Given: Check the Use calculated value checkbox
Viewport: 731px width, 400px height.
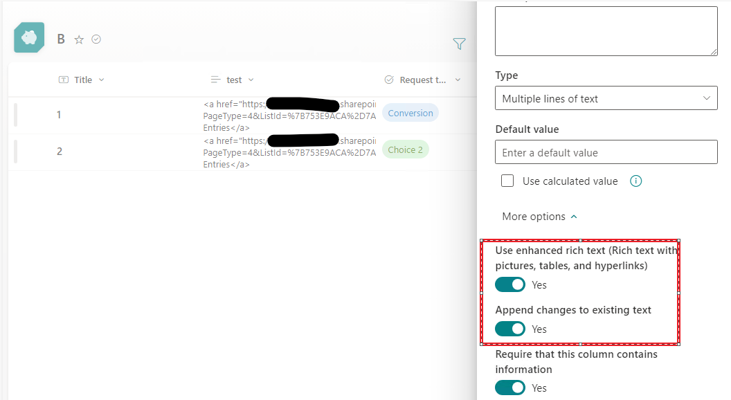Looking at the screenshot, I should click(507, 180).
